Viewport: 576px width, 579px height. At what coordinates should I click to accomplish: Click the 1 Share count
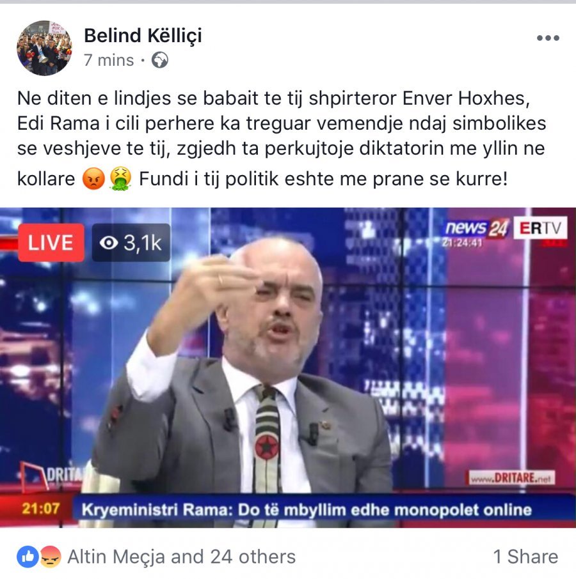point(525,557)
